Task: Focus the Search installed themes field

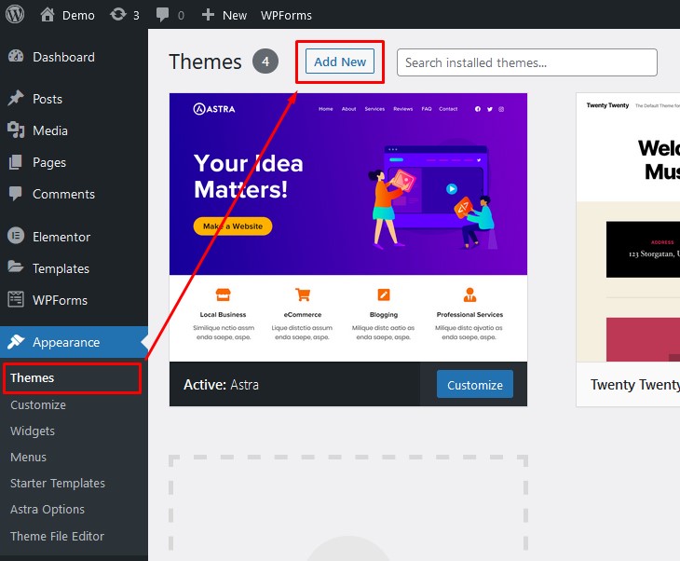Action: 527,62
